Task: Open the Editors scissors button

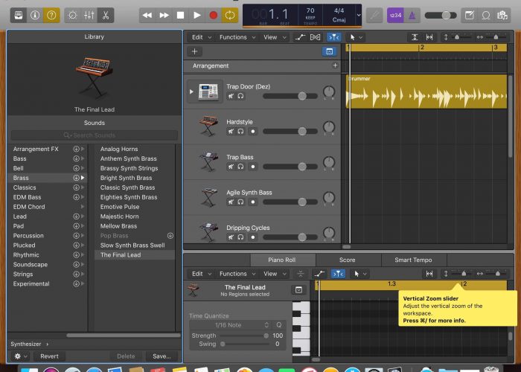Action: tap(106, 16)
